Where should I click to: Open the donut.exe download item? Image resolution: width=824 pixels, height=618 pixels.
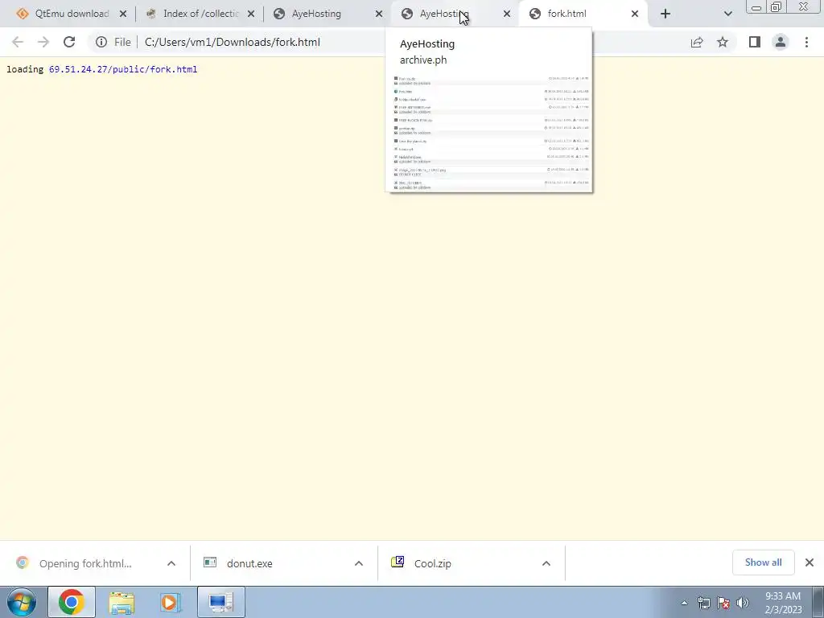pyautogui.click(x=249, y=563)
